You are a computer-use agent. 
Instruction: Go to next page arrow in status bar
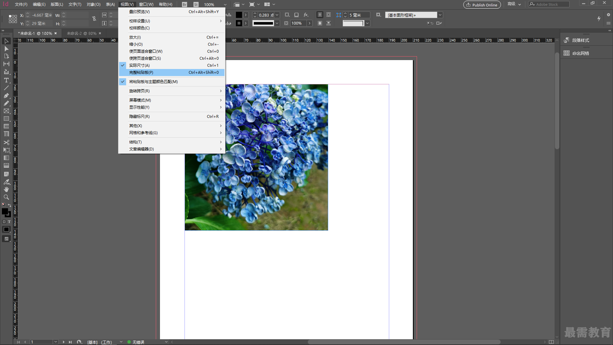64,342
